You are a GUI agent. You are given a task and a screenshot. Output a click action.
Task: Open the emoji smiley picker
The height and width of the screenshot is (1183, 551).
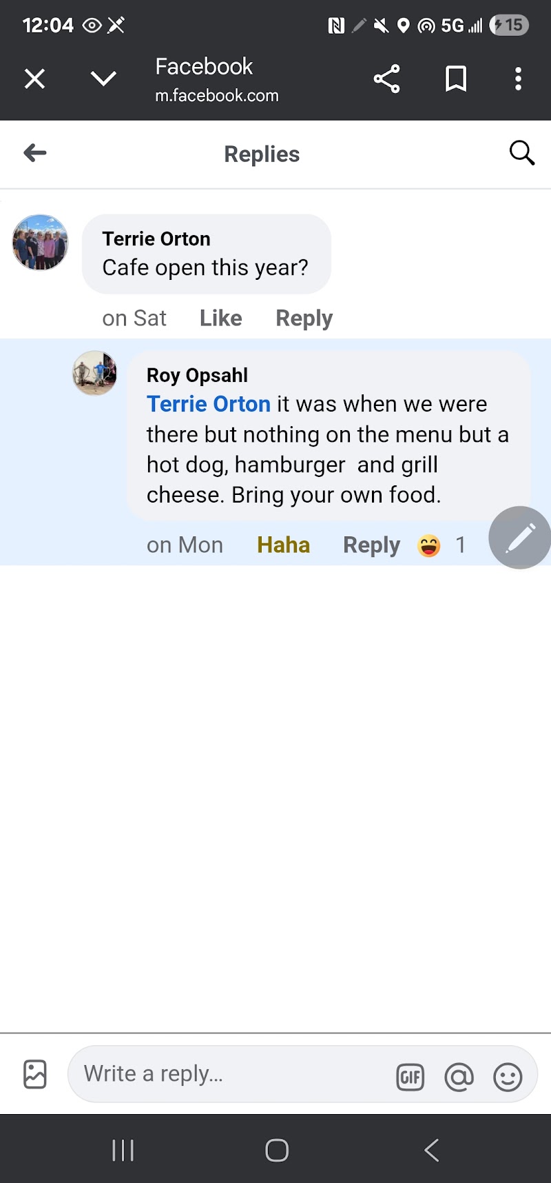tap(508, 1077)
